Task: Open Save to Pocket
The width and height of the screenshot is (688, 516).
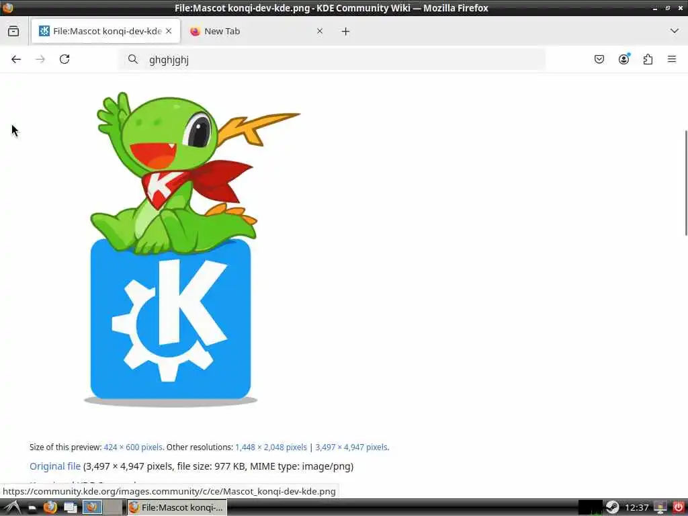Action: [x=599, y=59]
